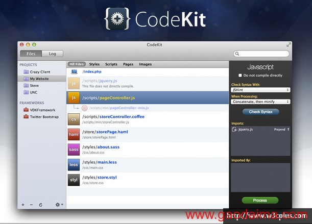Viewport: 312px width, 224px height.
Task: Click the Steve project folder icon
Action: 26,85
